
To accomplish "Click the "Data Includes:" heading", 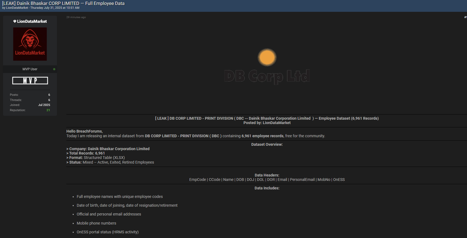I will (267, 188).
